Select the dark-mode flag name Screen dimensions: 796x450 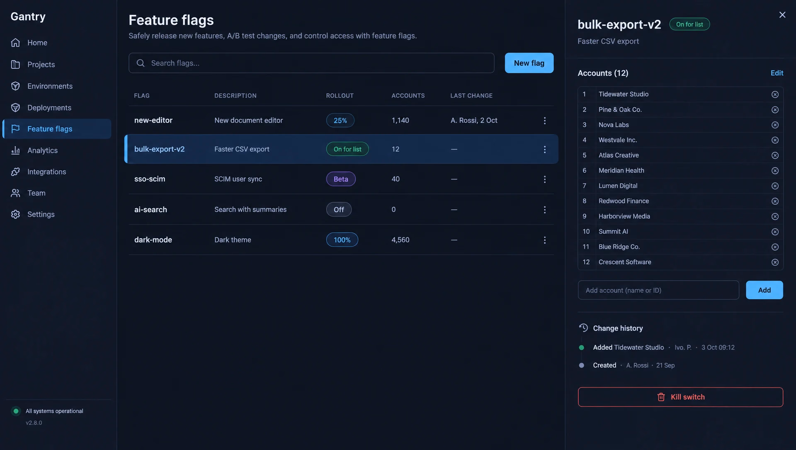click(x=153, y=240)
